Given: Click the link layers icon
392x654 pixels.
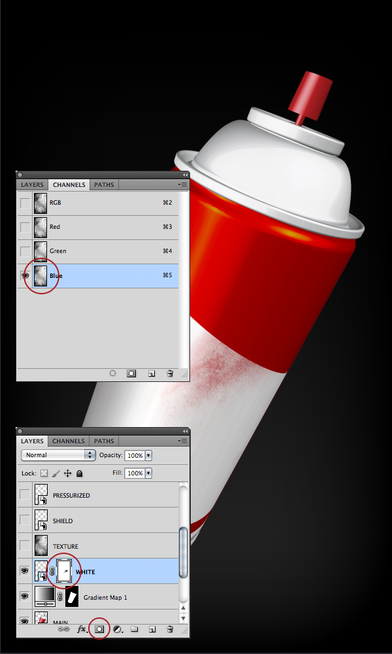Looking at the screenshot, I should pos(63,629).
